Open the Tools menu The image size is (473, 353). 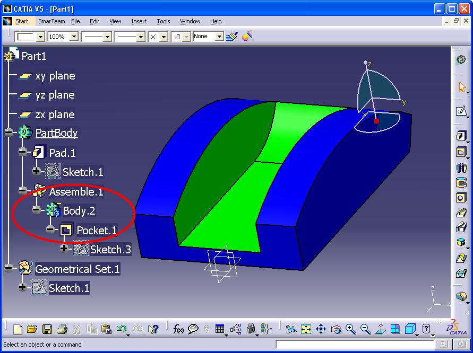tap(164, 21)
